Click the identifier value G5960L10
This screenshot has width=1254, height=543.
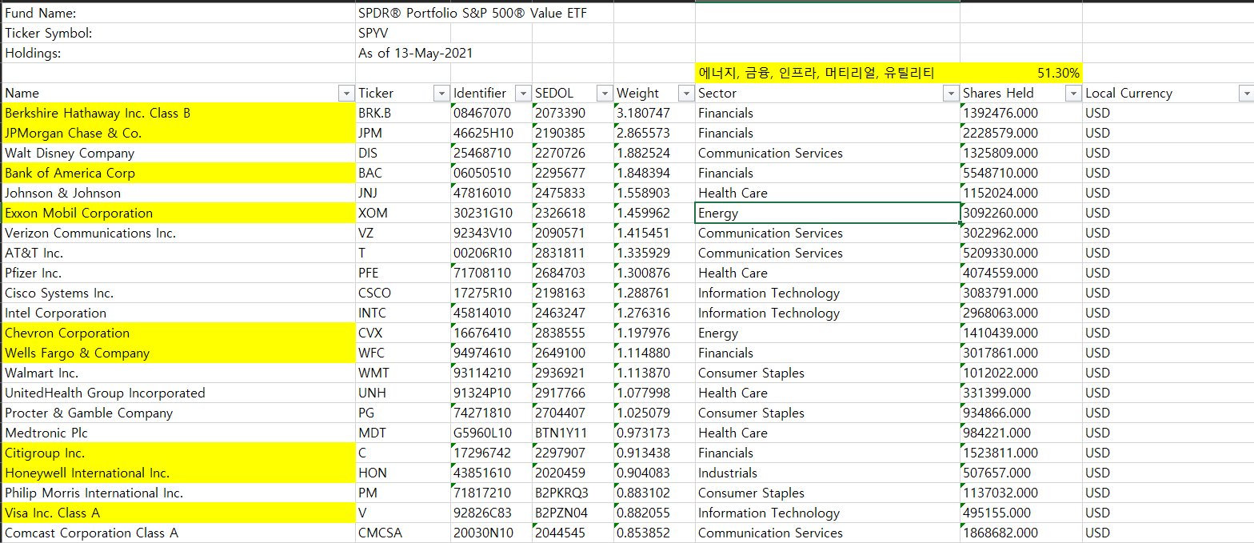(491, 433)
